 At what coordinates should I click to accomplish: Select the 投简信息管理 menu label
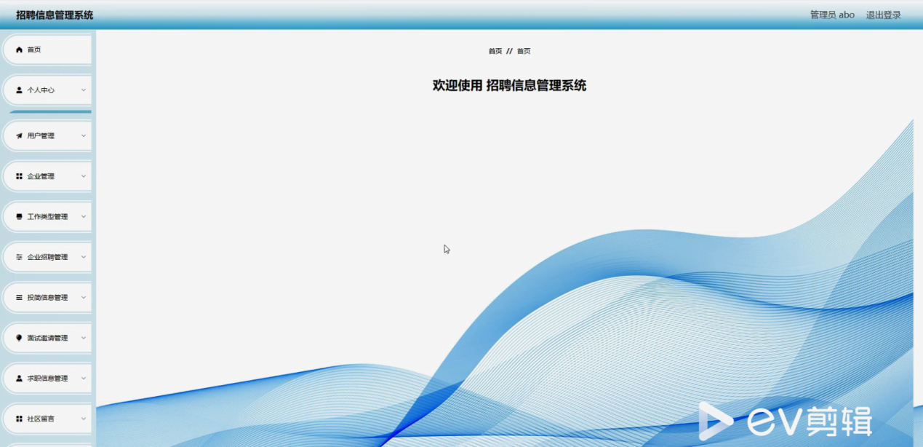tap(47, 298)
